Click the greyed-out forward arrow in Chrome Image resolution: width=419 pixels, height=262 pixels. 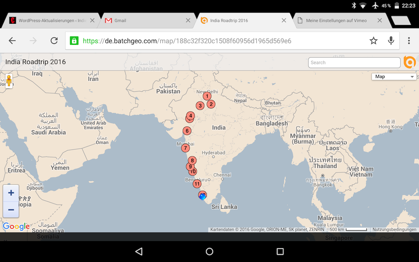33,41
